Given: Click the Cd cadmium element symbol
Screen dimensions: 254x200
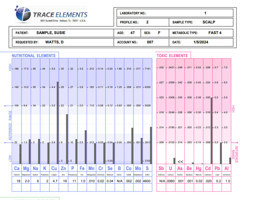Looking at the screenshot, I should [208, 168].
